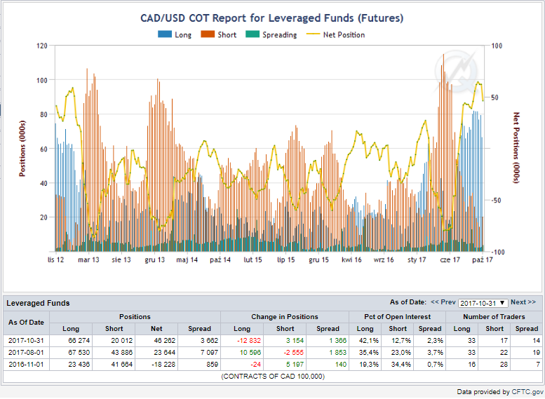The width and height of the screenshot is (545, 399).
Task: Select the percentage 35,4% cell
Action: pos(368,353)
